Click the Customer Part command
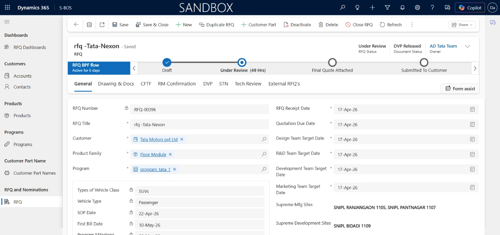The image size is (500, 235). coord(259,25)
